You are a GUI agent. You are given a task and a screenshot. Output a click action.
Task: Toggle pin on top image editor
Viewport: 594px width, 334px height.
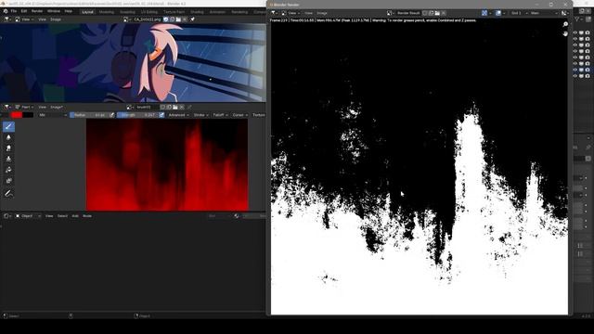192,19
